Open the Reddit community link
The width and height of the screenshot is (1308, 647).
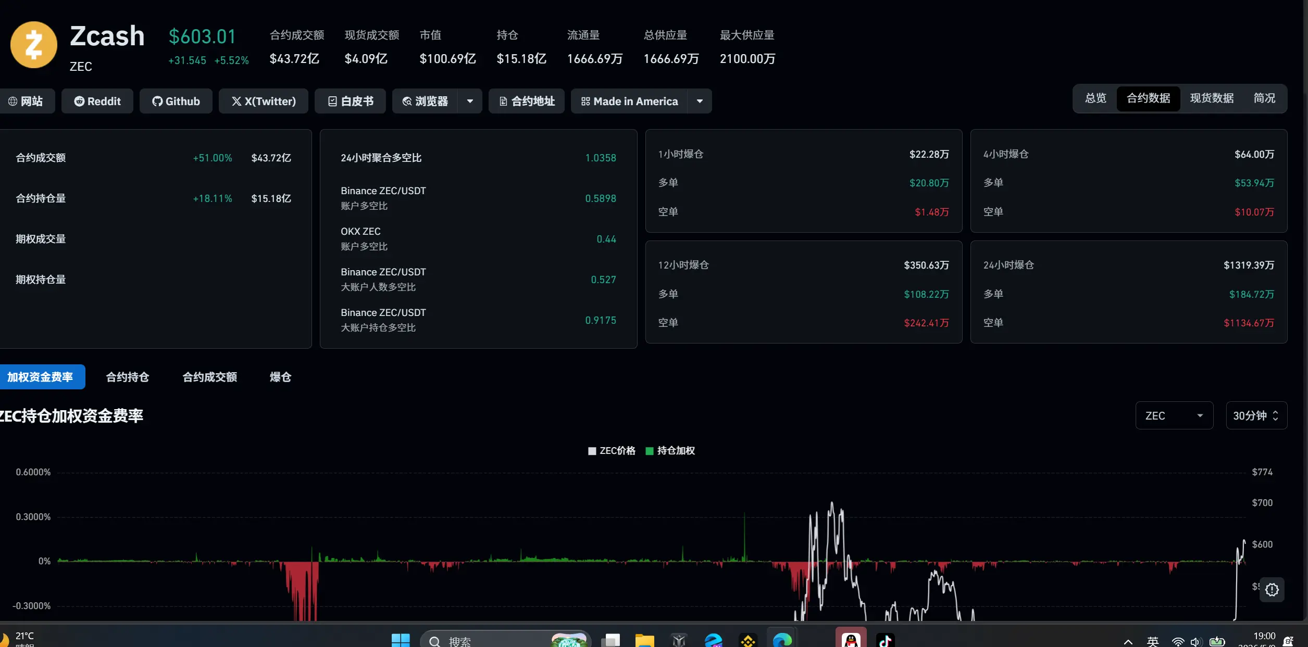pos(97,101)
